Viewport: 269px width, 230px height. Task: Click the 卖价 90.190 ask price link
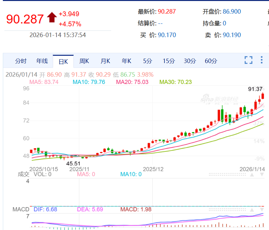[x=232, y=35]
